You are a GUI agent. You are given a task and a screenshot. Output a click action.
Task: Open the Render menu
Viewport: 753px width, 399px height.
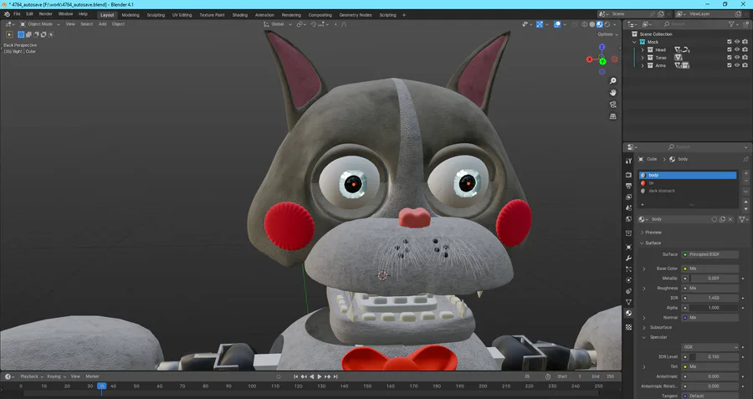pos(46,14)
